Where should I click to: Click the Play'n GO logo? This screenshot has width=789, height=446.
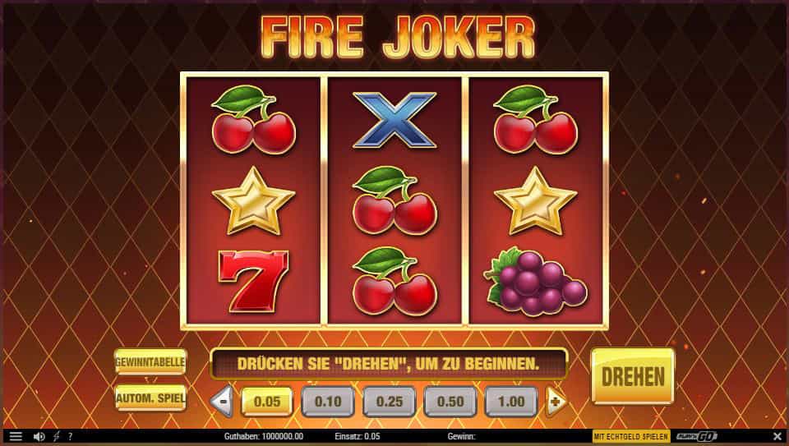click(697, 436)
